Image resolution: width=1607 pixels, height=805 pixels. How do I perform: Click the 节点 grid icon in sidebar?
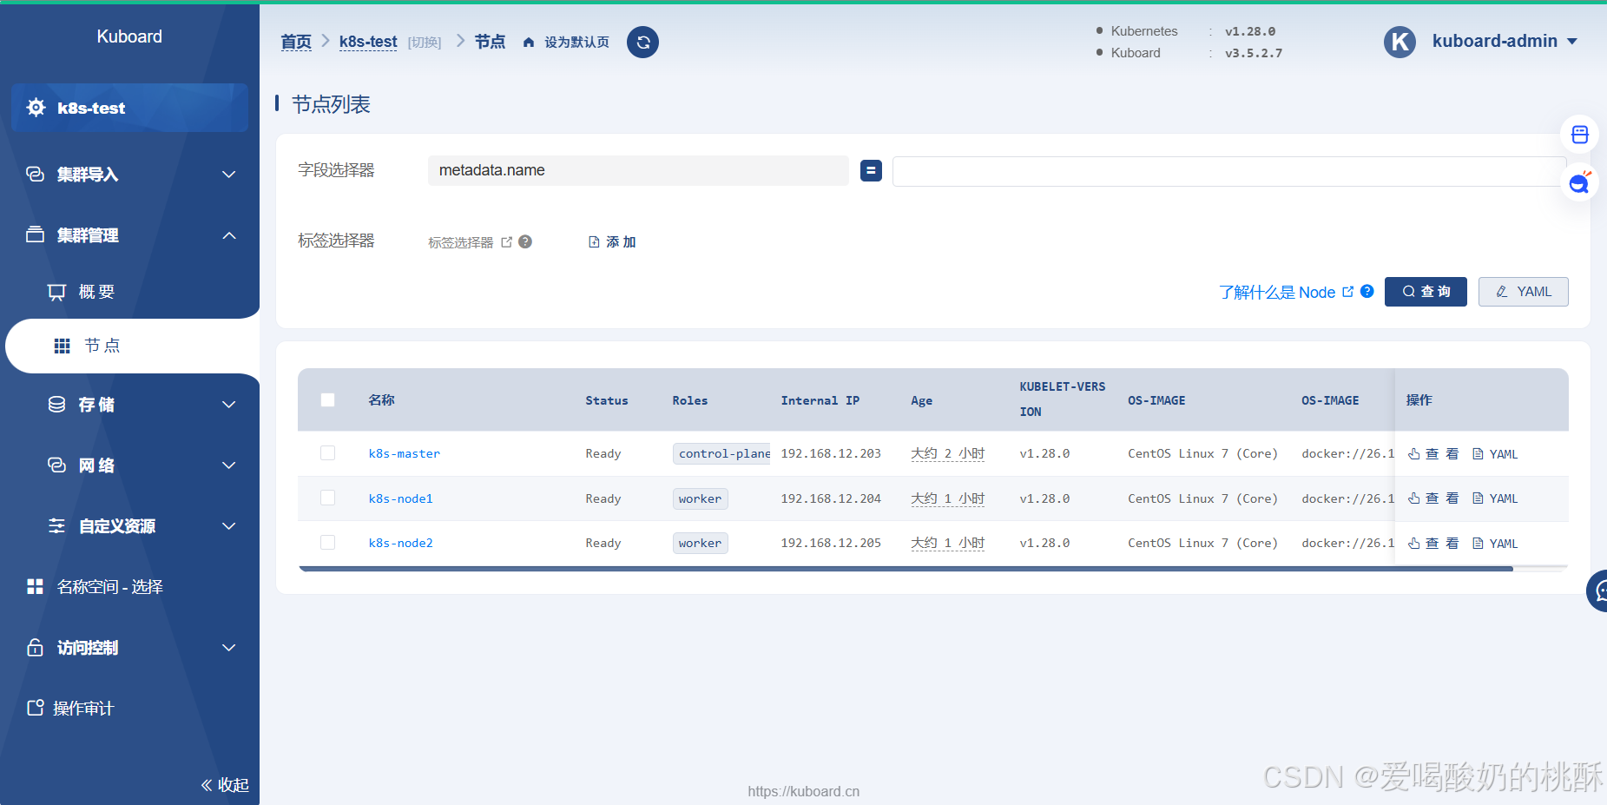coord(63,346)
